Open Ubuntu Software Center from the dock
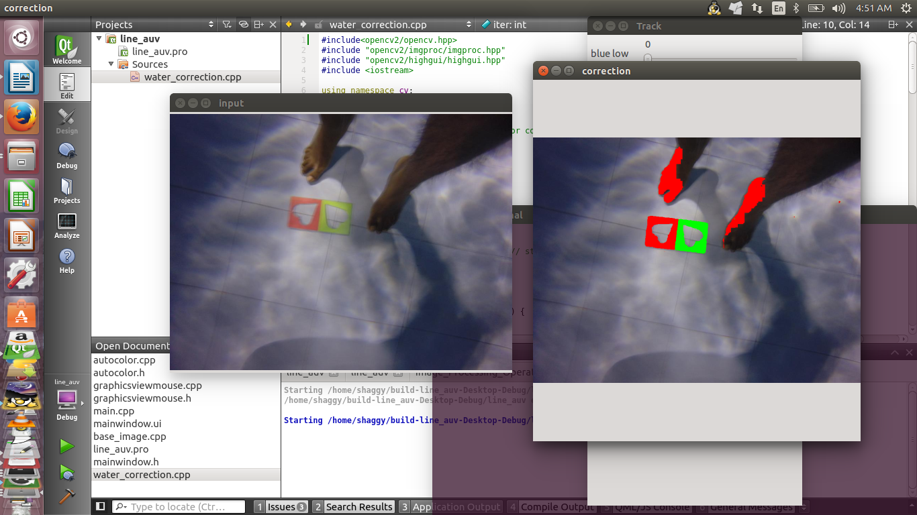917x515 pixels. point(21,314)
